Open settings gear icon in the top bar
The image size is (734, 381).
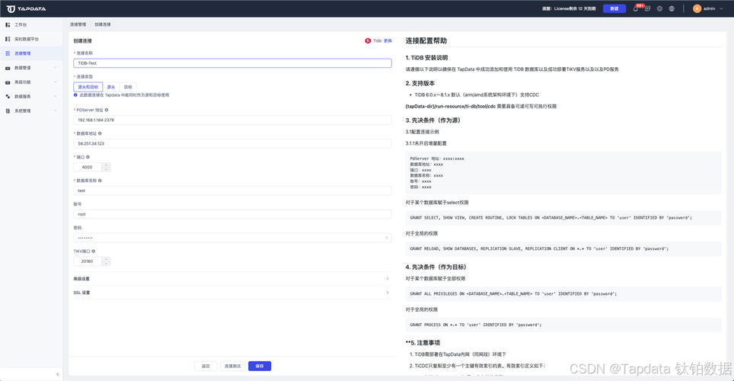tap(659, 8)
